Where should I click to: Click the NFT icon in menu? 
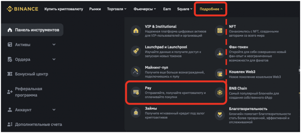(x=220, y=31)
